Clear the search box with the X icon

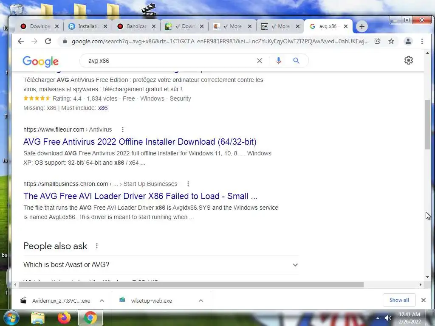260,61
